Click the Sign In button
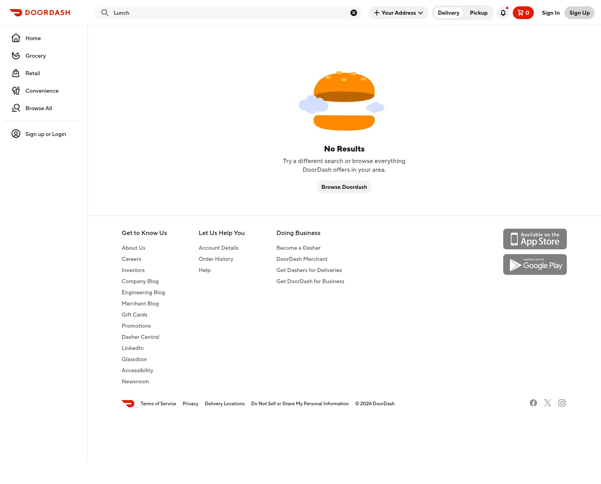Screen dimensions: 601x484 tap(551, 13)
